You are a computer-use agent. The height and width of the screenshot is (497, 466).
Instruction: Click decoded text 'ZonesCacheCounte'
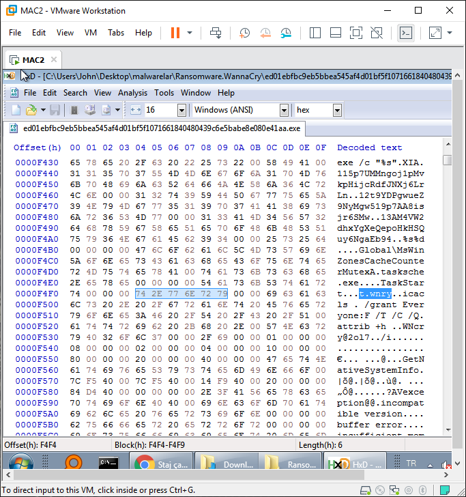point(381,261)
